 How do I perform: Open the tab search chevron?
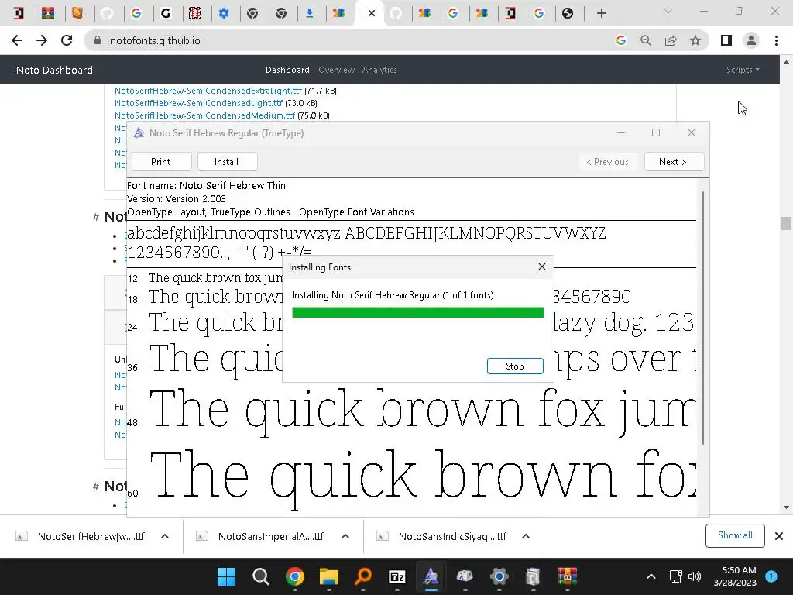click(x=668, y=11)
